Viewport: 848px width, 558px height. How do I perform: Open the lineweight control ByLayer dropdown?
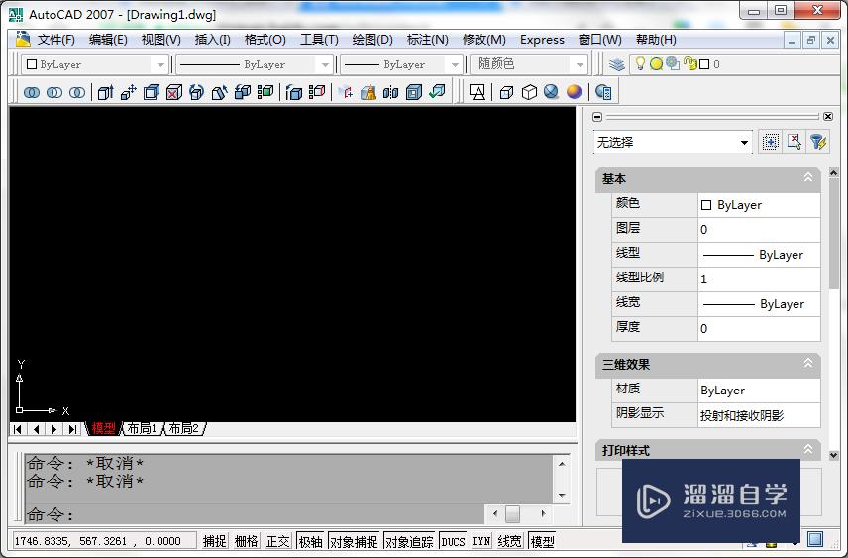click(401, 64)
